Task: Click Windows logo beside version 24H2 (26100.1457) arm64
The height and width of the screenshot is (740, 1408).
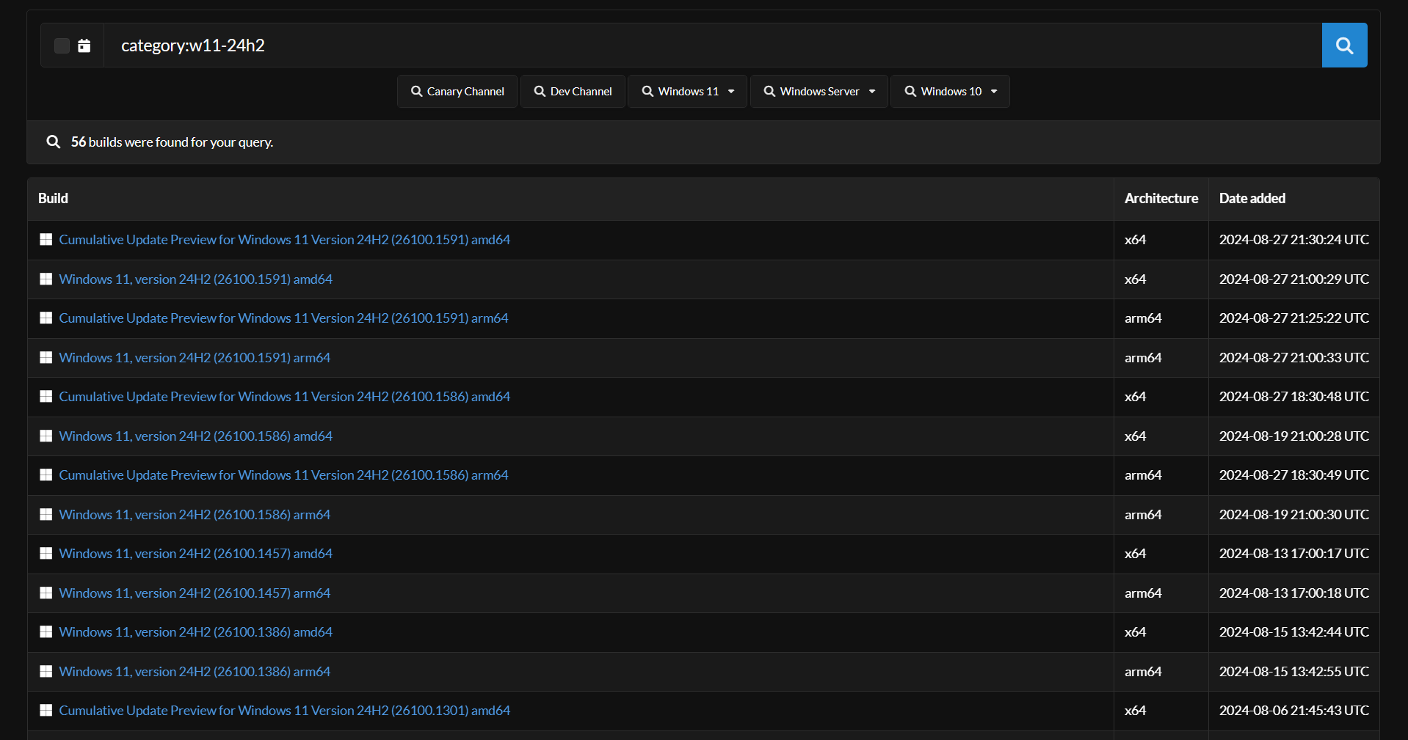Action: [46, 593]
